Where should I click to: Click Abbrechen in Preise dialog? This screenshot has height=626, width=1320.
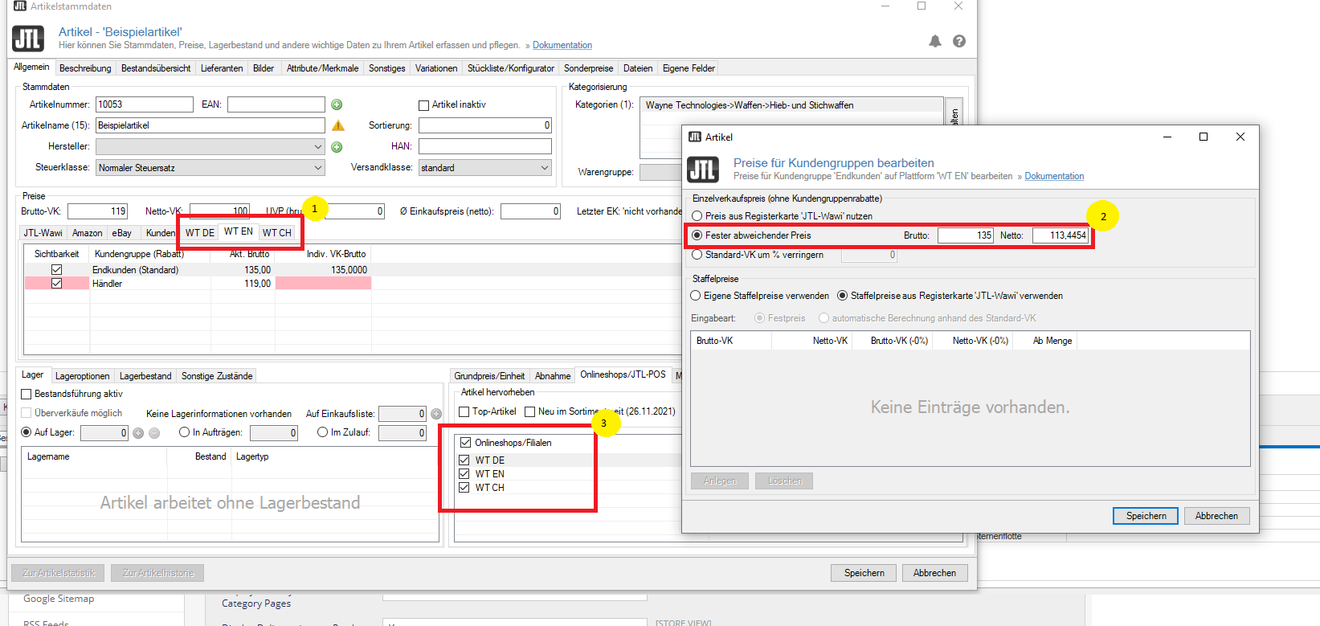(1216, 516)
